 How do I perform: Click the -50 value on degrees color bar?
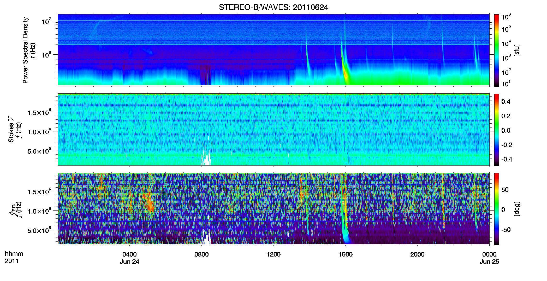click(x=506, y=230)
